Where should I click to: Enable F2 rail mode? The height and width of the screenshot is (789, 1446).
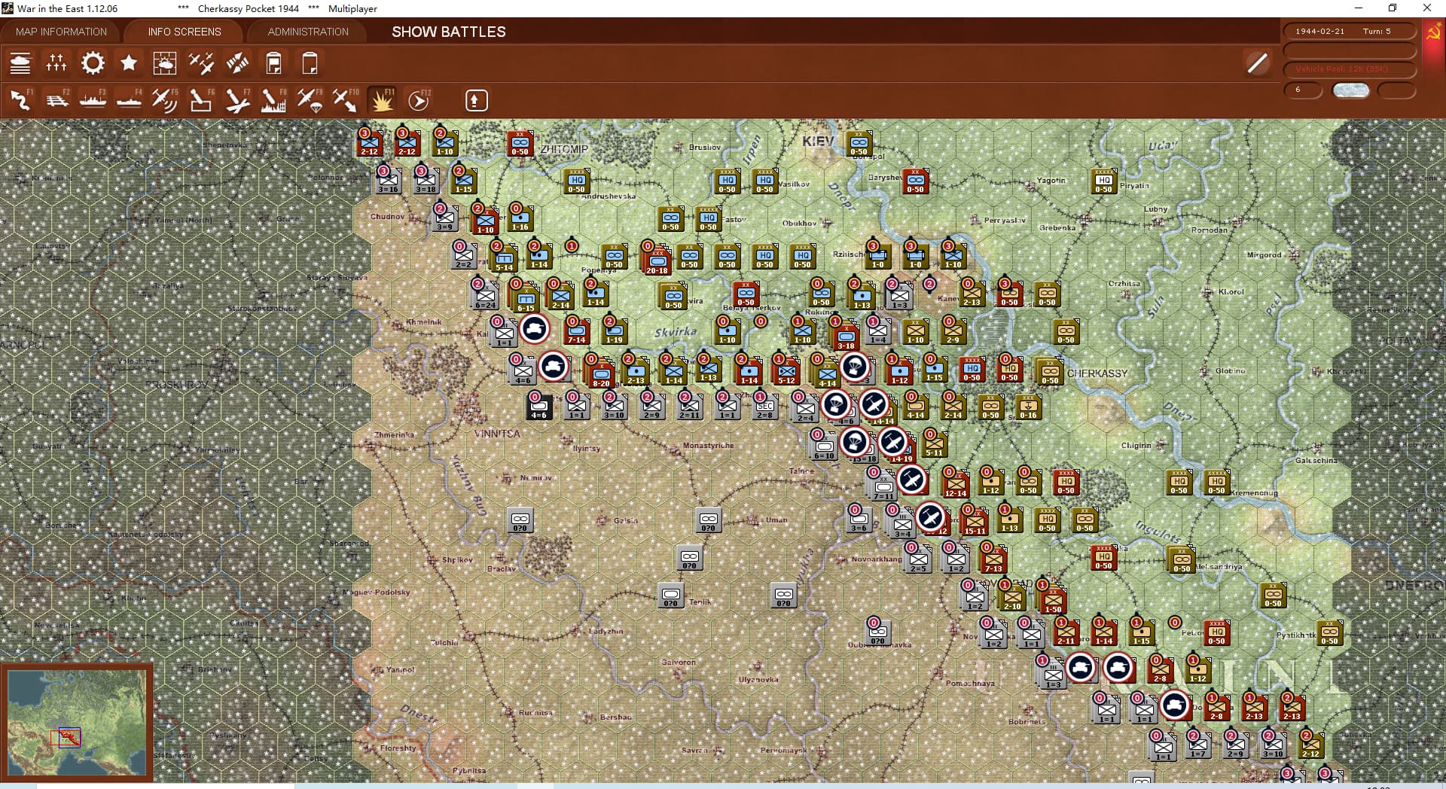click(x=56, y=100)
